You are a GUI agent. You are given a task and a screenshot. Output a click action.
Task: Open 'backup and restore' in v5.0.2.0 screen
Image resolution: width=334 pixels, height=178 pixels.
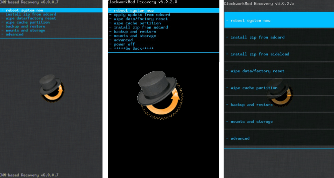[135, 32]
